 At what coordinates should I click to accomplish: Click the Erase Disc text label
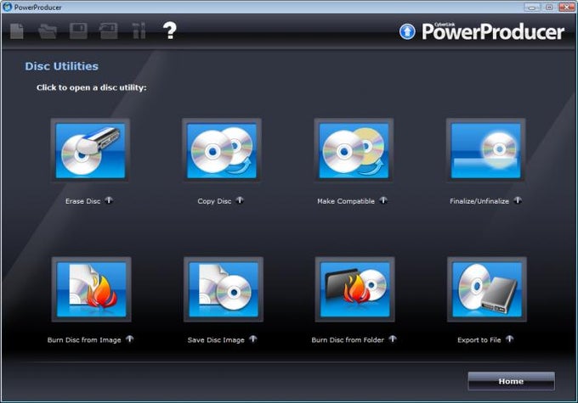(83, 201)
